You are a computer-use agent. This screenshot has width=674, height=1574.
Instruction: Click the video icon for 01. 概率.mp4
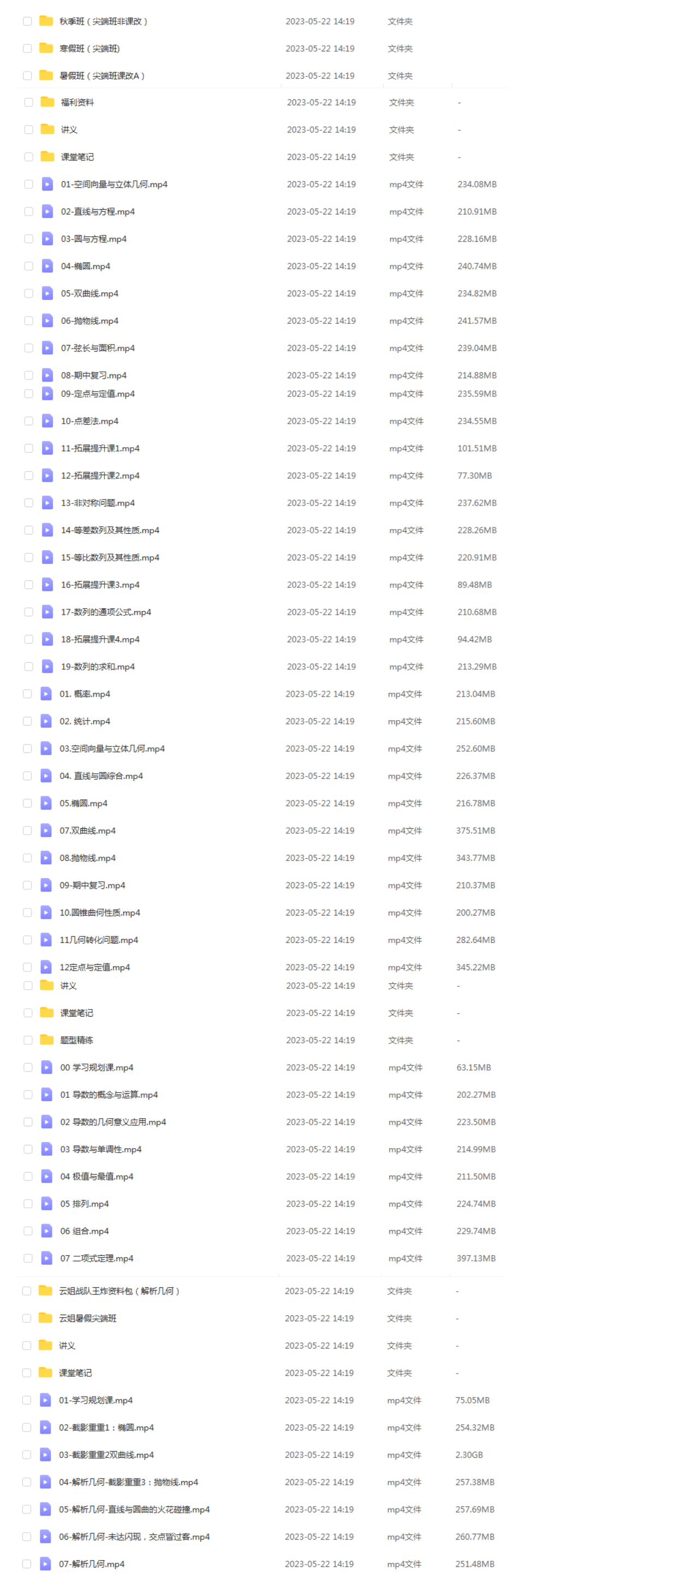click(46, 693)
